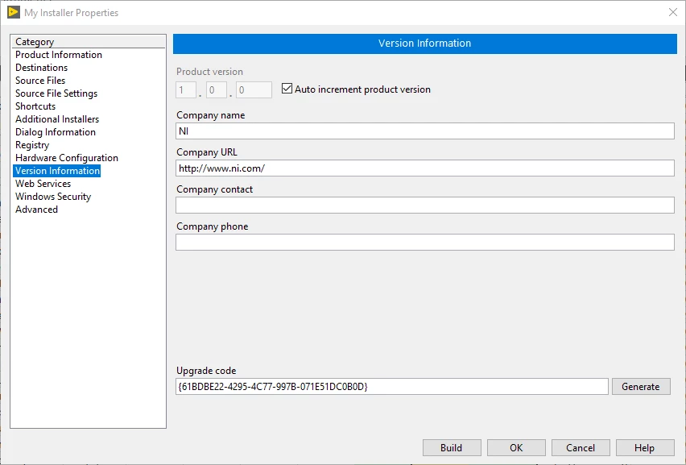Generate a new upgrade code
This screenshot has width=686, height=465.
click(x=641, y=387)
